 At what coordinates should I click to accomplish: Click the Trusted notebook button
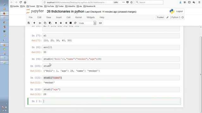click(160, 17)
